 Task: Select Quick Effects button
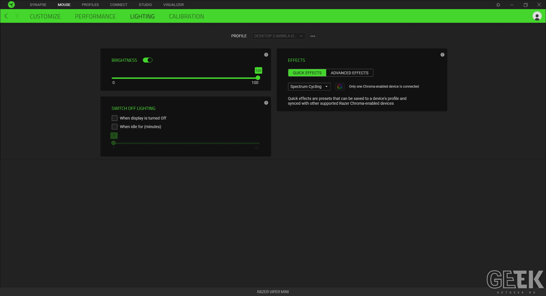click(x=307, y=73)
